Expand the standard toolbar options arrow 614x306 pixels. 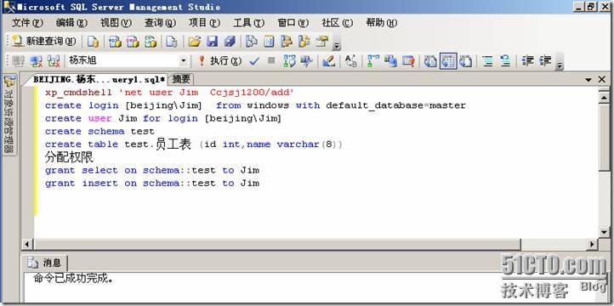coord(337,45)
